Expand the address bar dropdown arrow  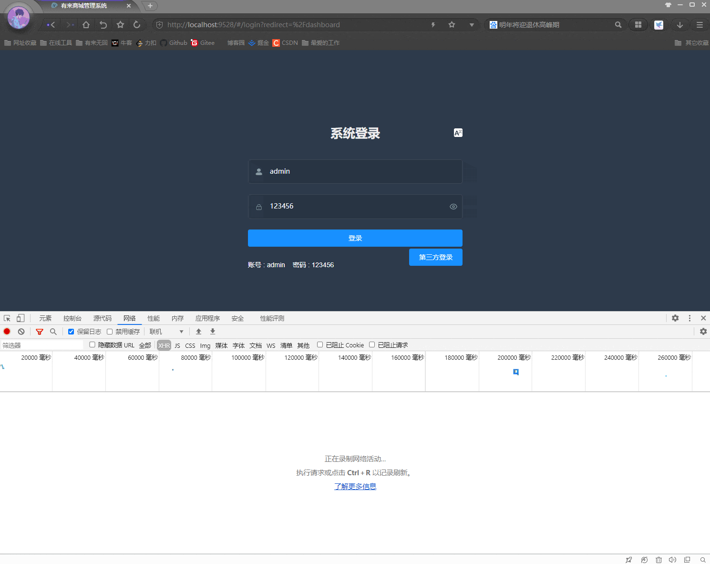[472, 25]
